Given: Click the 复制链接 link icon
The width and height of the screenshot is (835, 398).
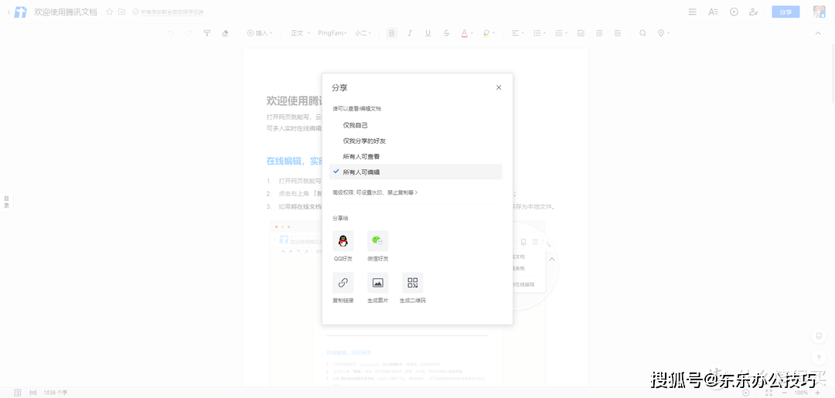Looking at the screenshot, I should pos(343,283).
